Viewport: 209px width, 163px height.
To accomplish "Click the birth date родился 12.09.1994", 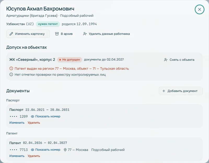I will 79,24.
